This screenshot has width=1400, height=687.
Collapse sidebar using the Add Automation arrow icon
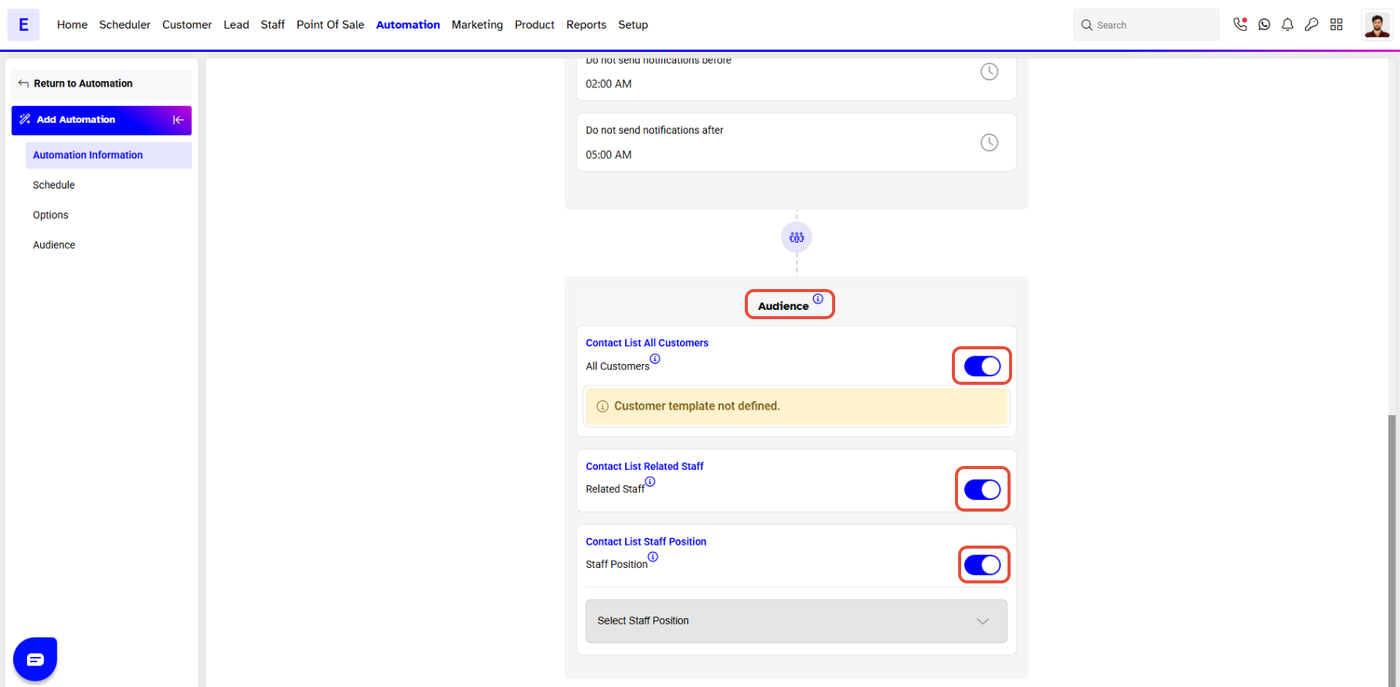click(x=178, y=120)
